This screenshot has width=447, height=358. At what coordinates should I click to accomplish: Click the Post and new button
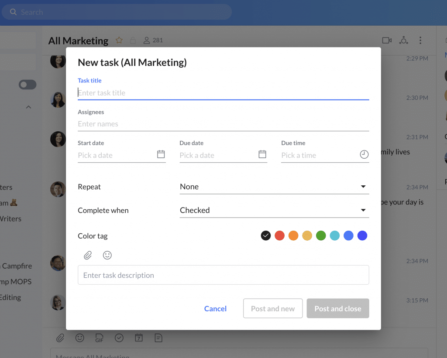pos(273,309)
